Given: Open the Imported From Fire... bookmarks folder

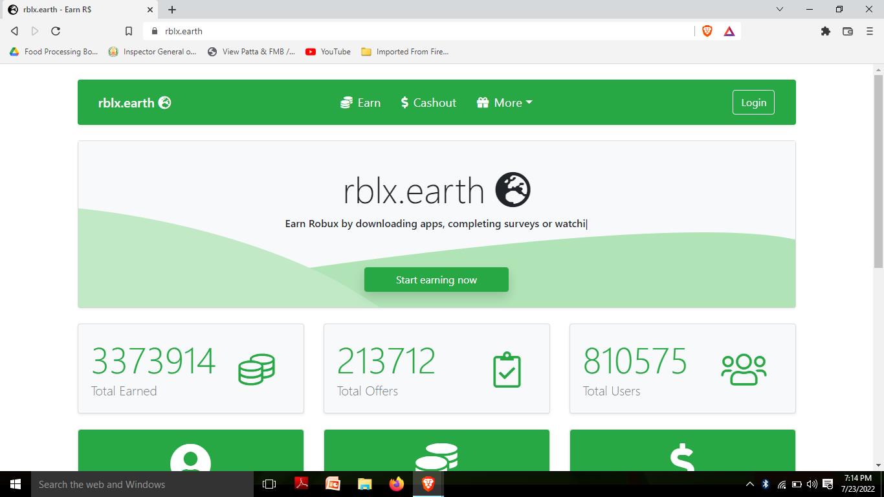Looking at the screenshot, I should (404, 52).
